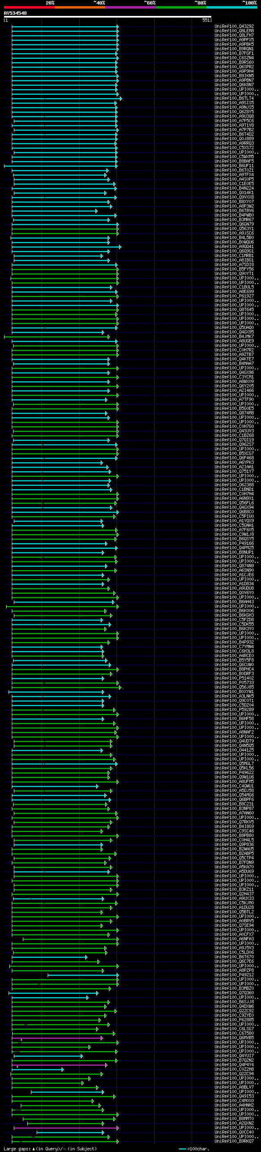Select hit UniRef100_B3MBZ0
The image size is (261, 1152).
[234, 988]
